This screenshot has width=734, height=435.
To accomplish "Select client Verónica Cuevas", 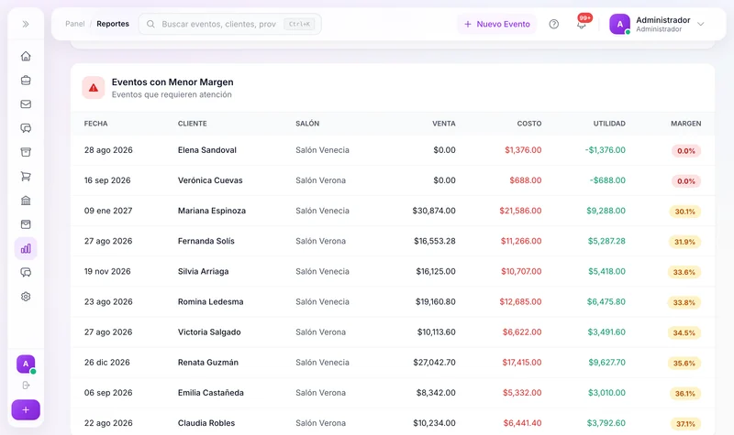I will [x=210, y=180].
